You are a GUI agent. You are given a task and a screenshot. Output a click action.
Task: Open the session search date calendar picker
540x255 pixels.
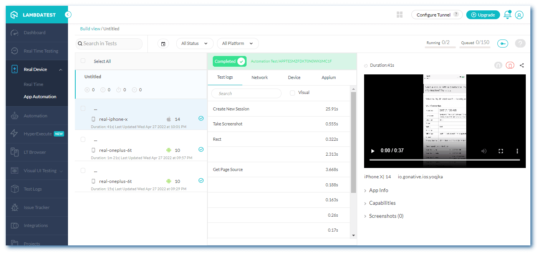pos(163,43)
